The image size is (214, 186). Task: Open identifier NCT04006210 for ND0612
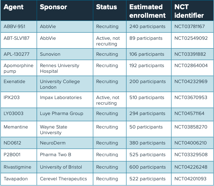[x=191, y=143]
